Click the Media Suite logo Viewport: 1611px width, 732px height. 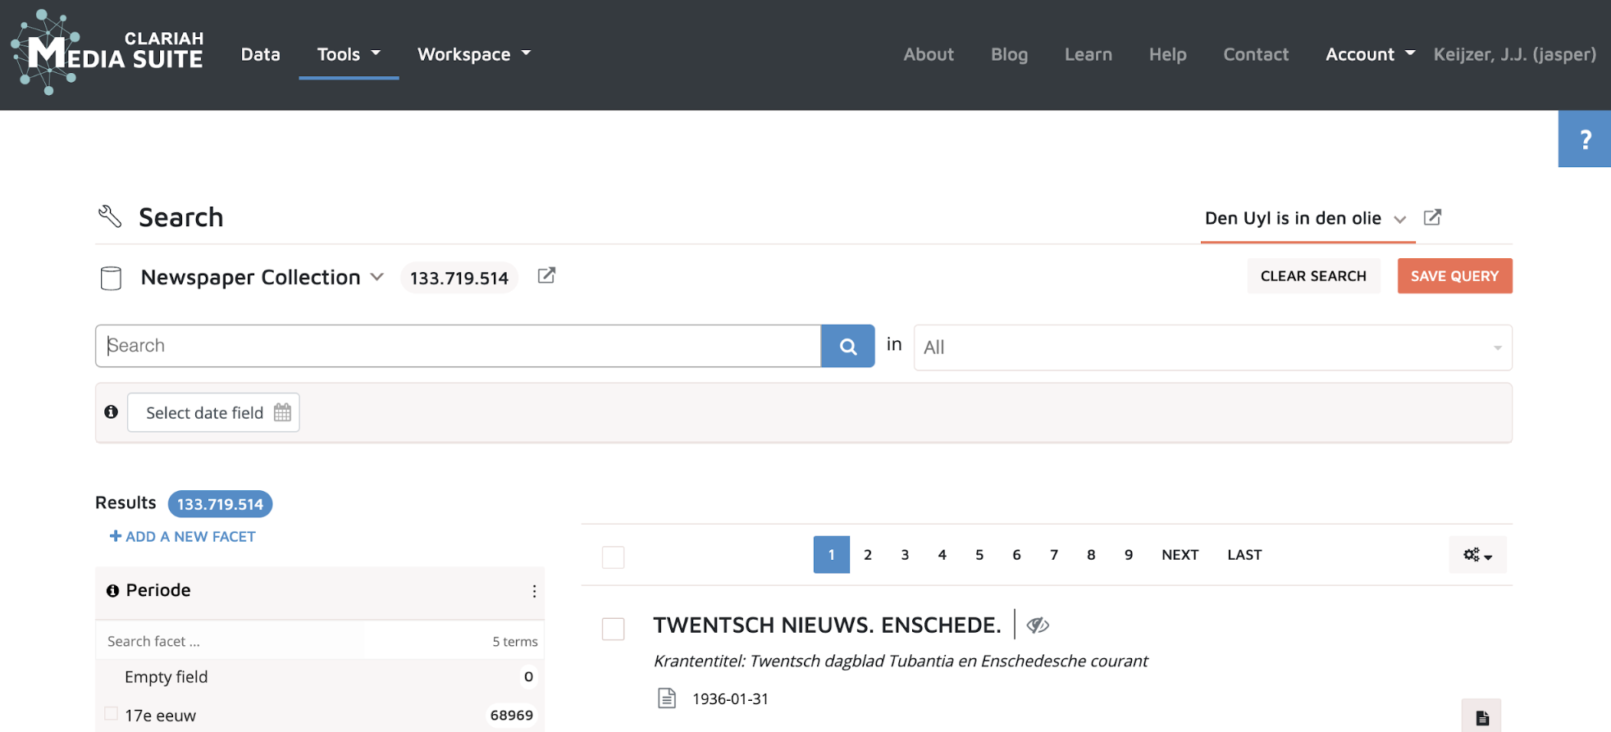[107, 52]
